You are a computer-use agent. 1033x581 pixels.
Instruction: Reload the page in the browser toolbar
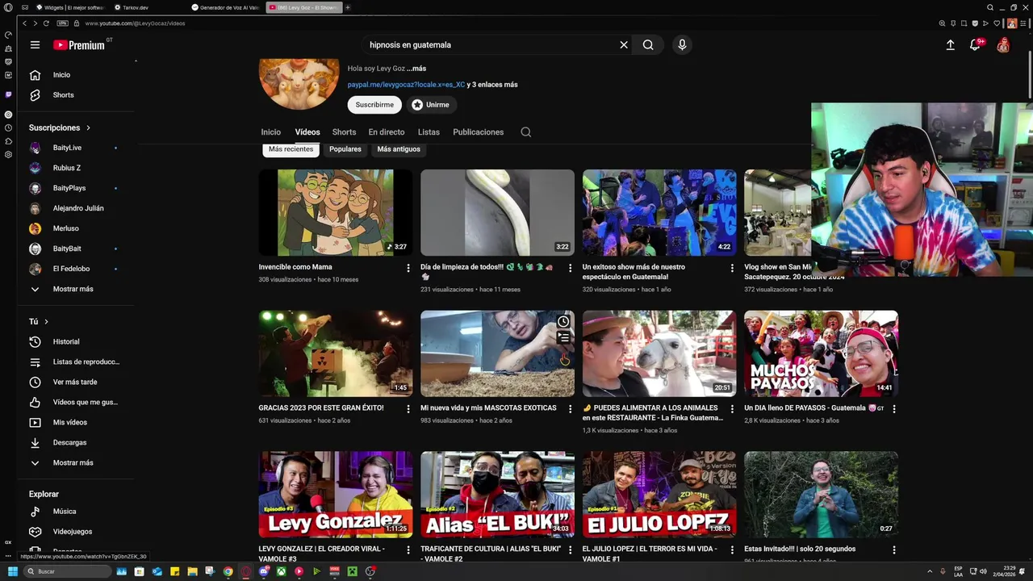pos(46,23)
